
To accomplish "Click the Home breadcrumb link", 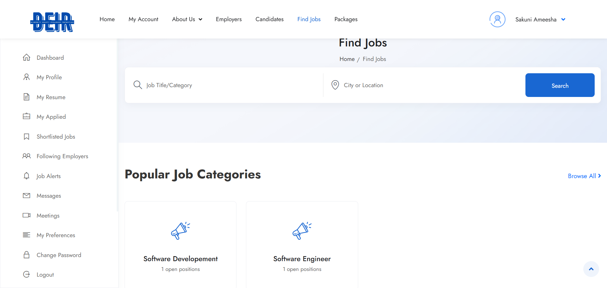I will 347,59.
